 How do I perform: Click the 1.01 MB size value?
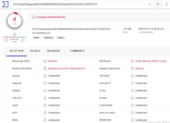click(x=127, y=29)
